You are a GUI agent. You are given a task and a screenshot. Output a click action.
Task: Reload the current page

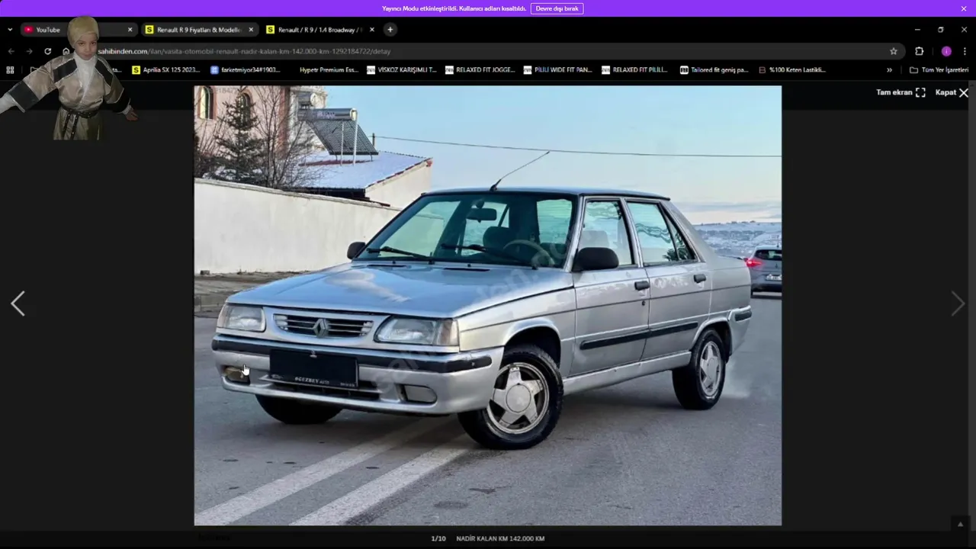point(47,51)
